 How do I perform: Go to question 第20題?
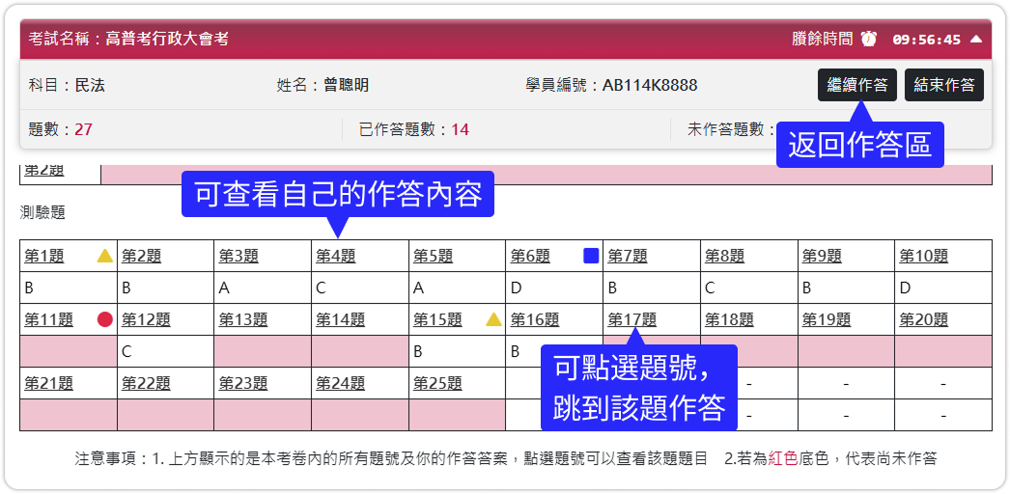tap(924, 319)
